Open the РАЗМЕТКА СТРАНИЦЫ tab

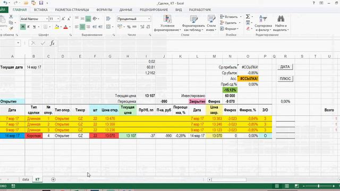click(x=72, y=10)
